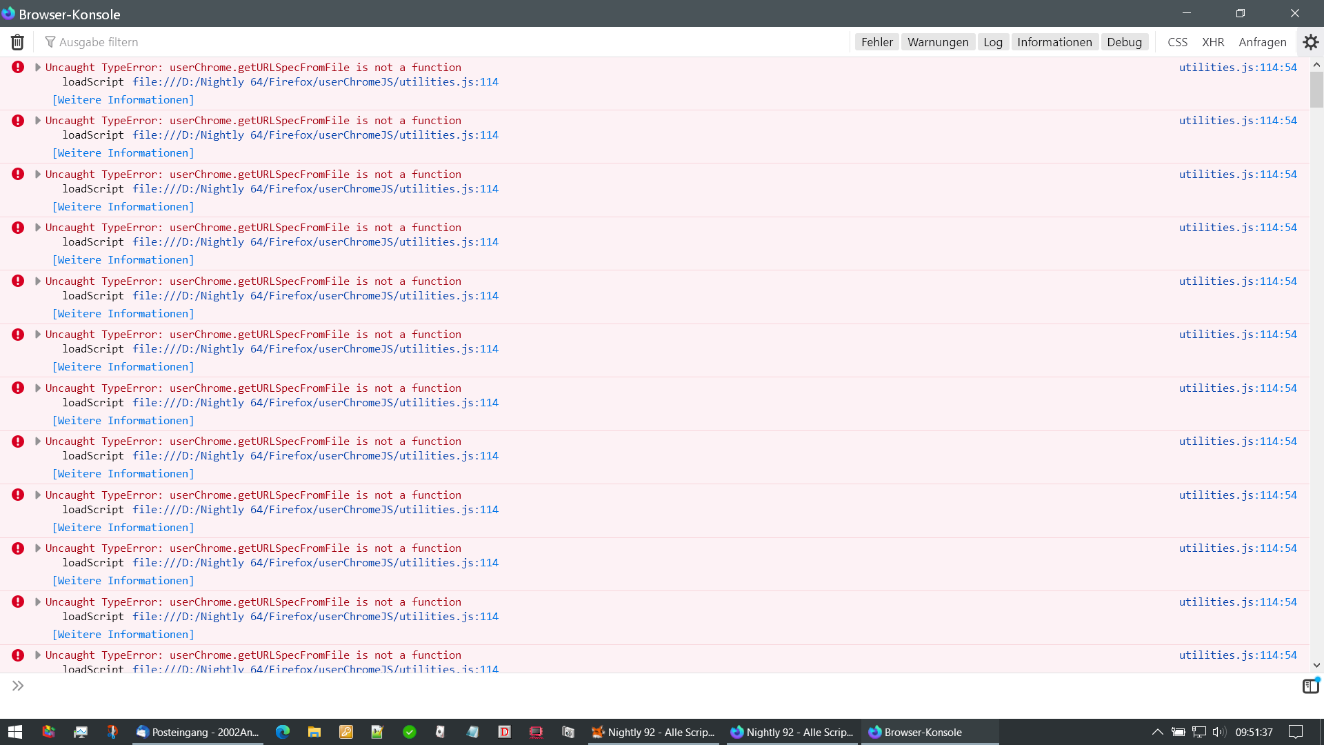Image resolution: width=1324 pixels, height=745 pixels.
Task: Clear console output with trash icon
Action: (17, 42)
